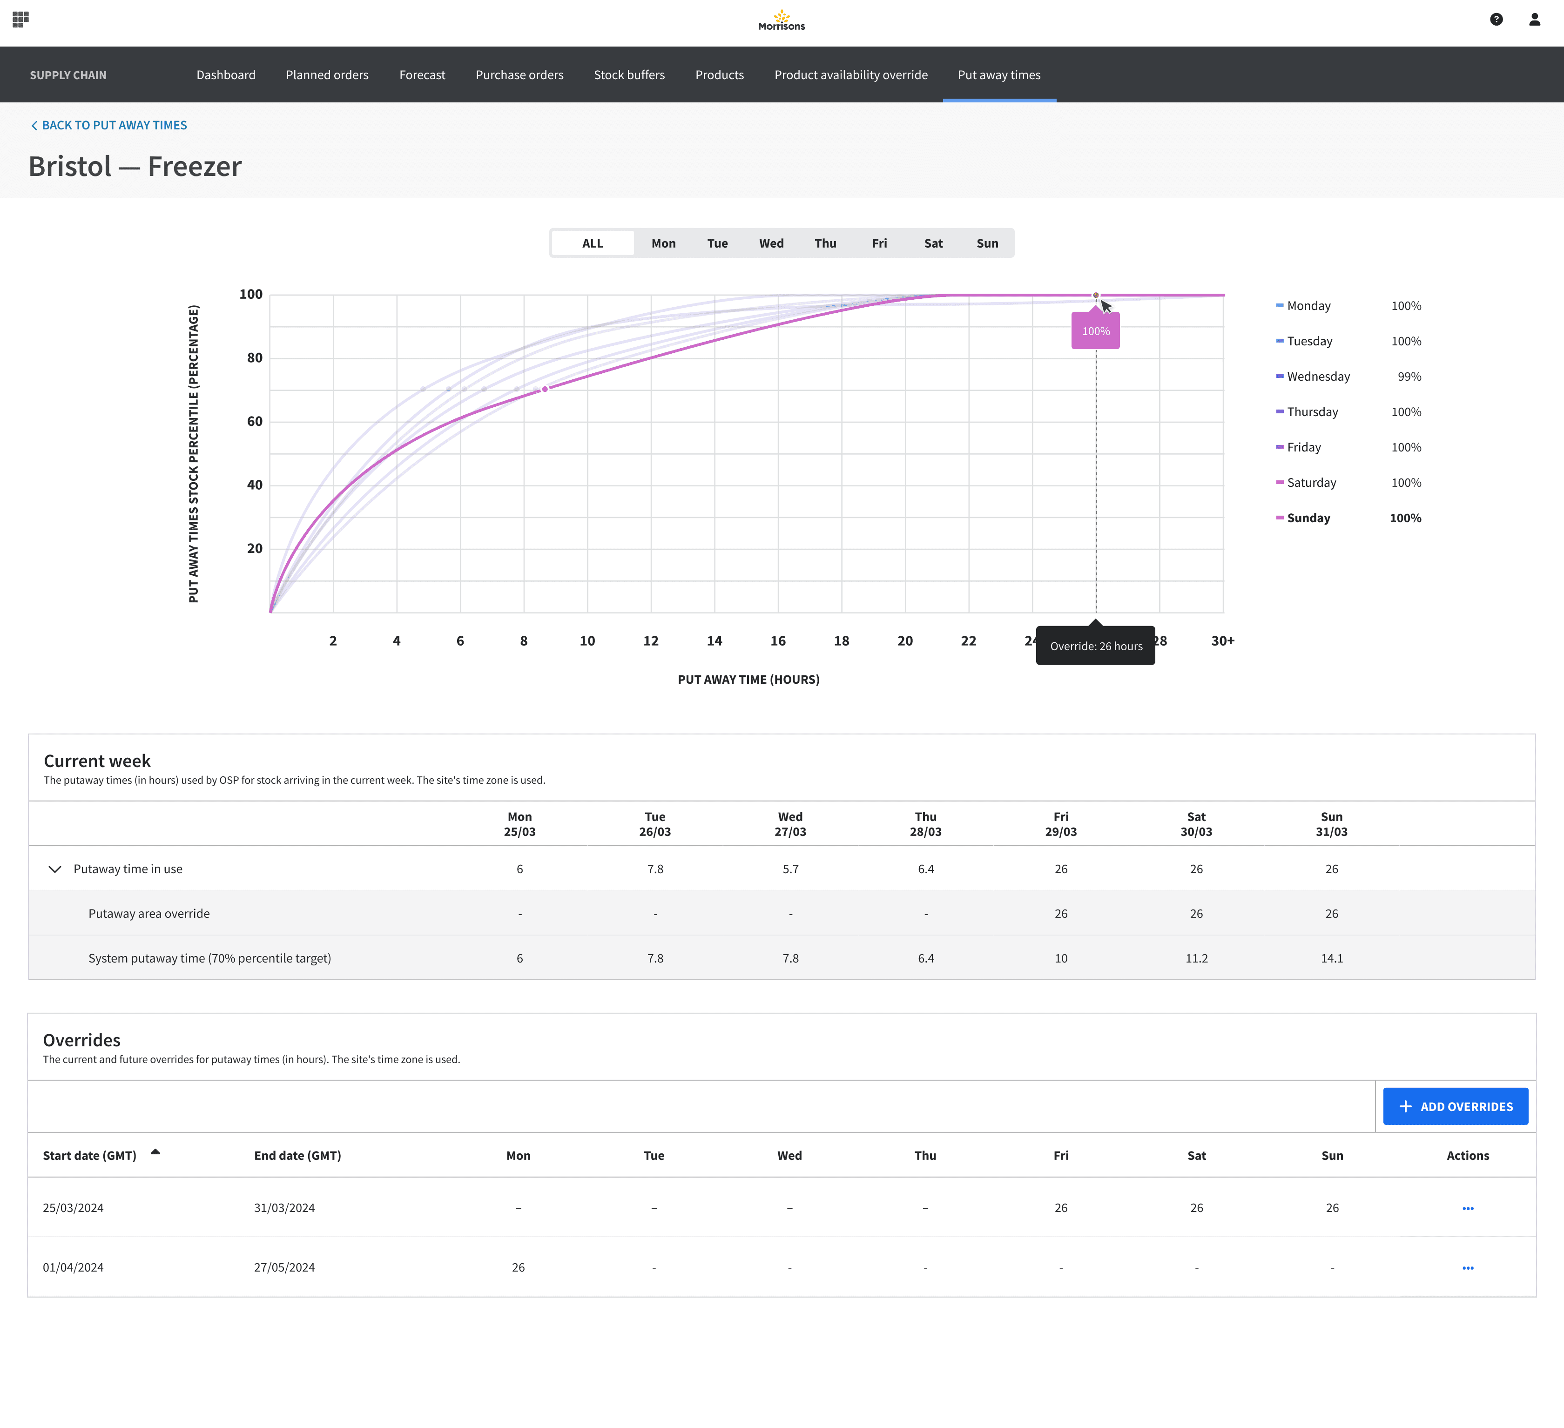Open the Stock buffers tab
The height and width of the screenshot is (1428, 1564).
(628, 74)
